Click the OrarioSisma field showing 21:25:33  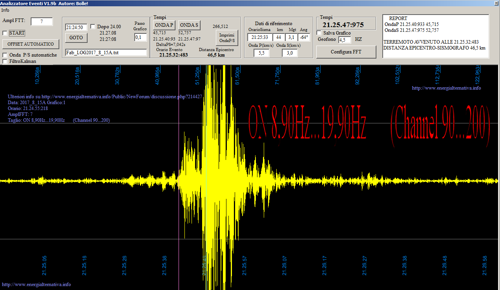[259, 38]
